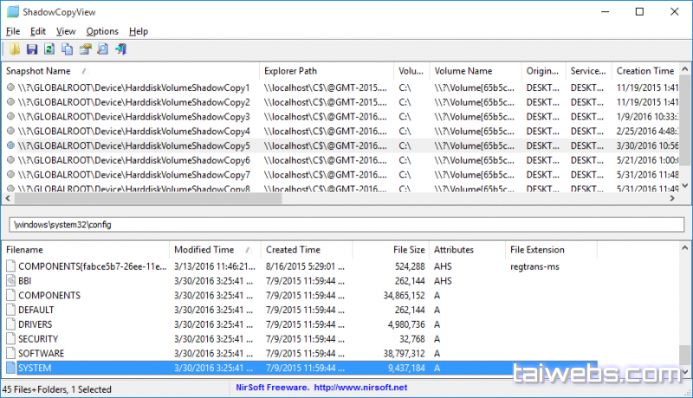This screenshot has height=398, width=693.
Task: Select the SECURITY file in the list
Action: click(x=38, y=339)
